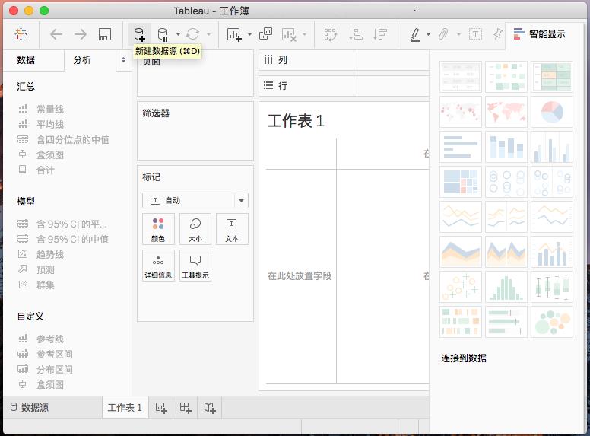
Task: Open the Size (大小) marks card
Action: click(195, 229)
